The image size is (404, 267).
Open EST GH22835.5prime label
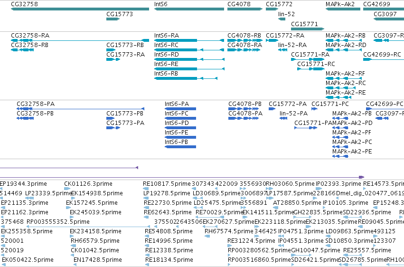coord(318,212)
